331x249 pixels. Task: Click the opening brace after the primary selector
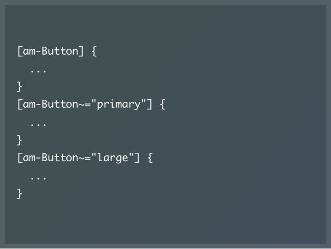coord(162,104)
